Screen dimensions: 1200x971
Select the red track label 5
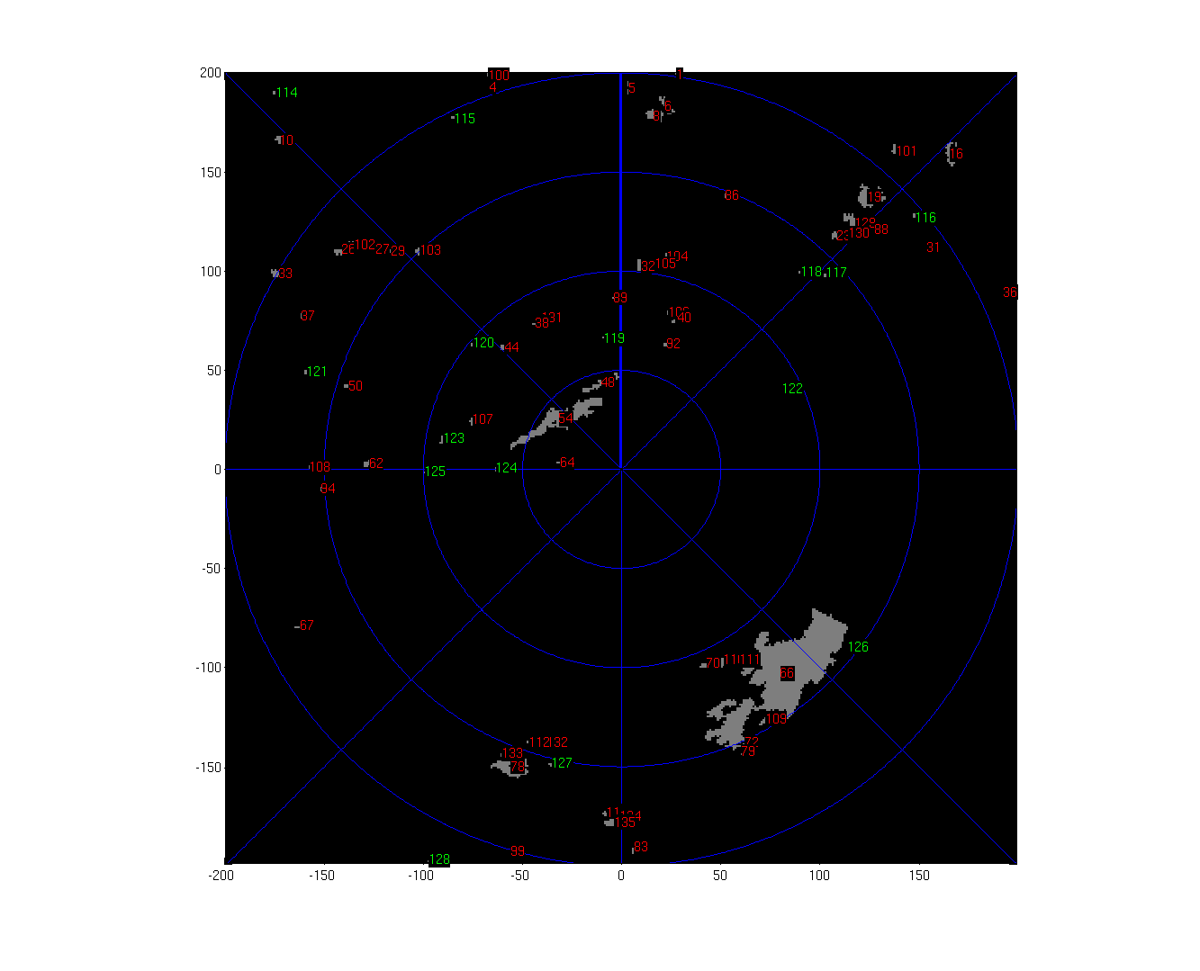[632, 88]
